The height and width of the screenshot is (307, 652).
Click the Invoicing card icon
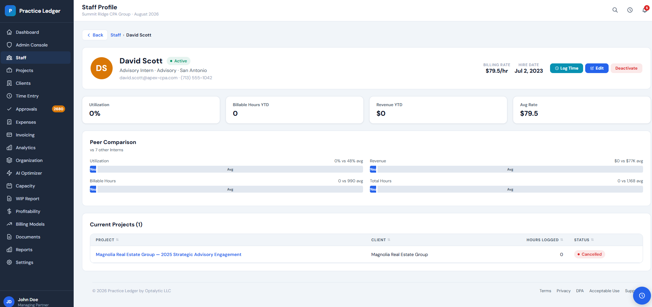coord(9,135)
